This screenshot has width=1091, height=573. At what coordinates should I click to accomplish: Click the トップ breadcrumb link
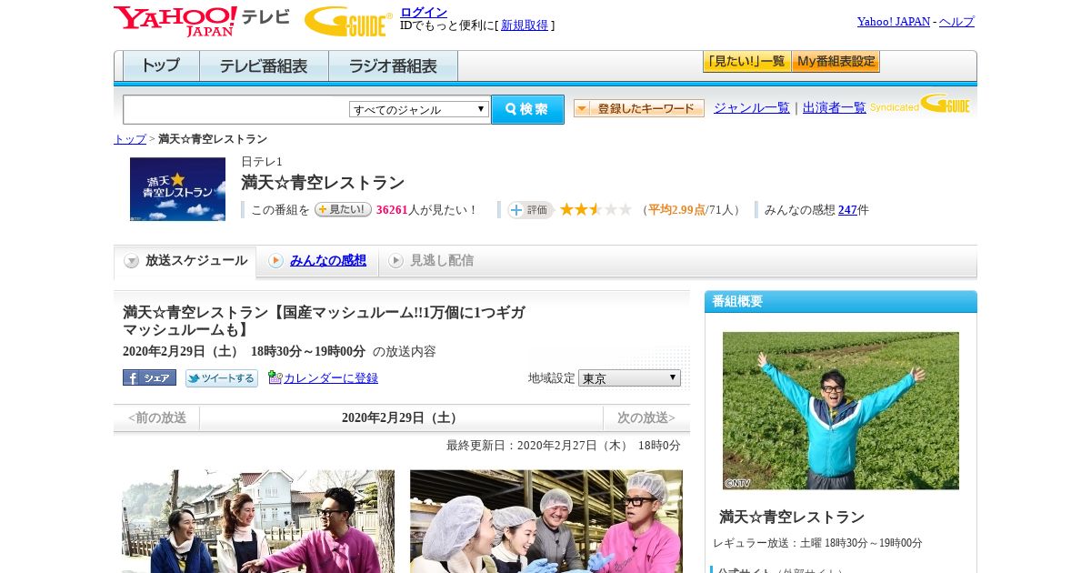130,139
